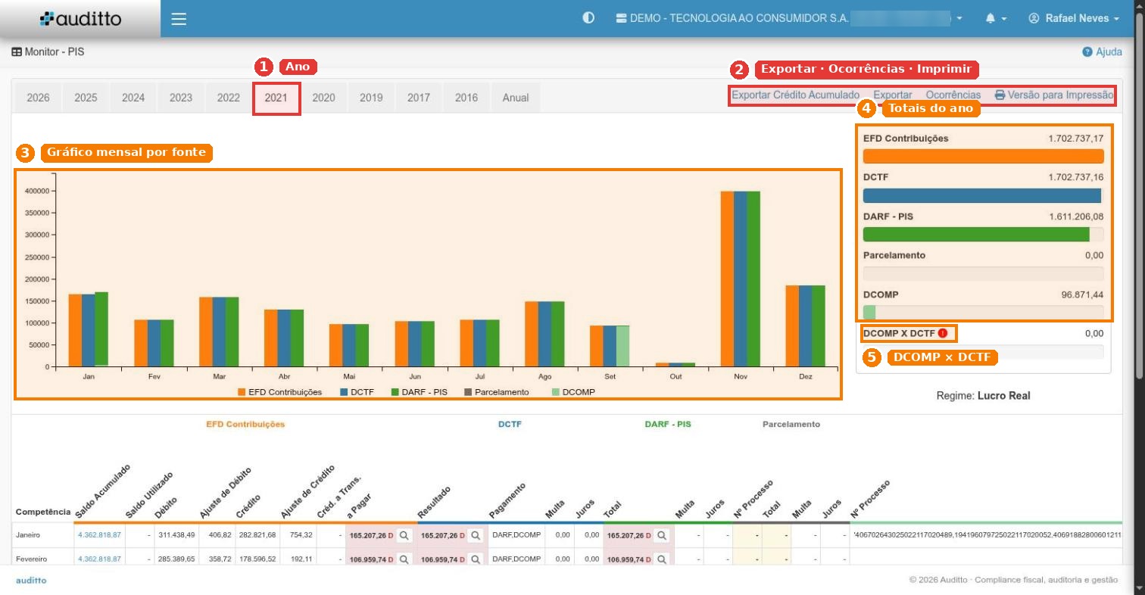
Task: Open the Janeiro Total magnifier
Action: tap(662, 535)
